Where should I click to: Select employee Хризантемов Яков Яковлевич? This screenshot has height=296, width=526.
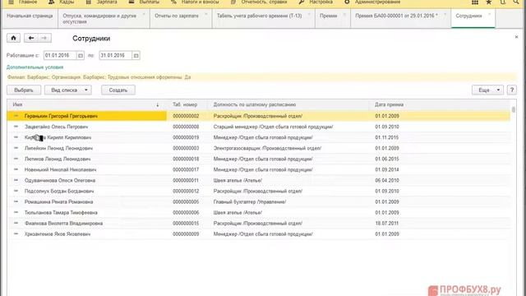point(58,234)
